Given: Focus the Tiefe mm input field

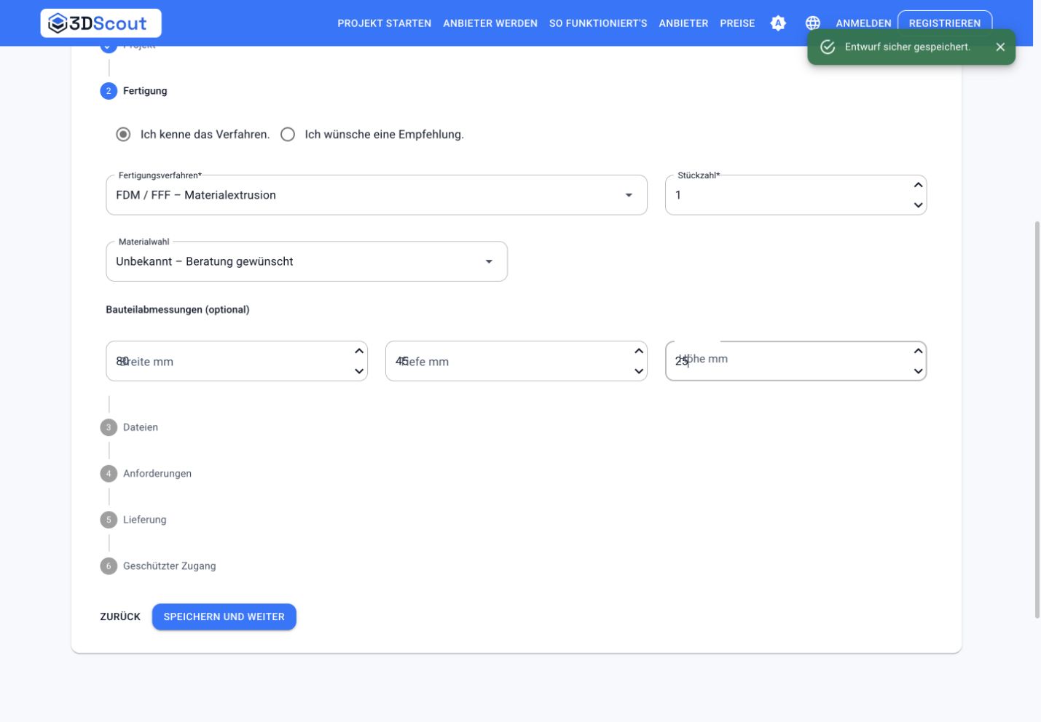Looking at the screenshot, I should [516, 361].
